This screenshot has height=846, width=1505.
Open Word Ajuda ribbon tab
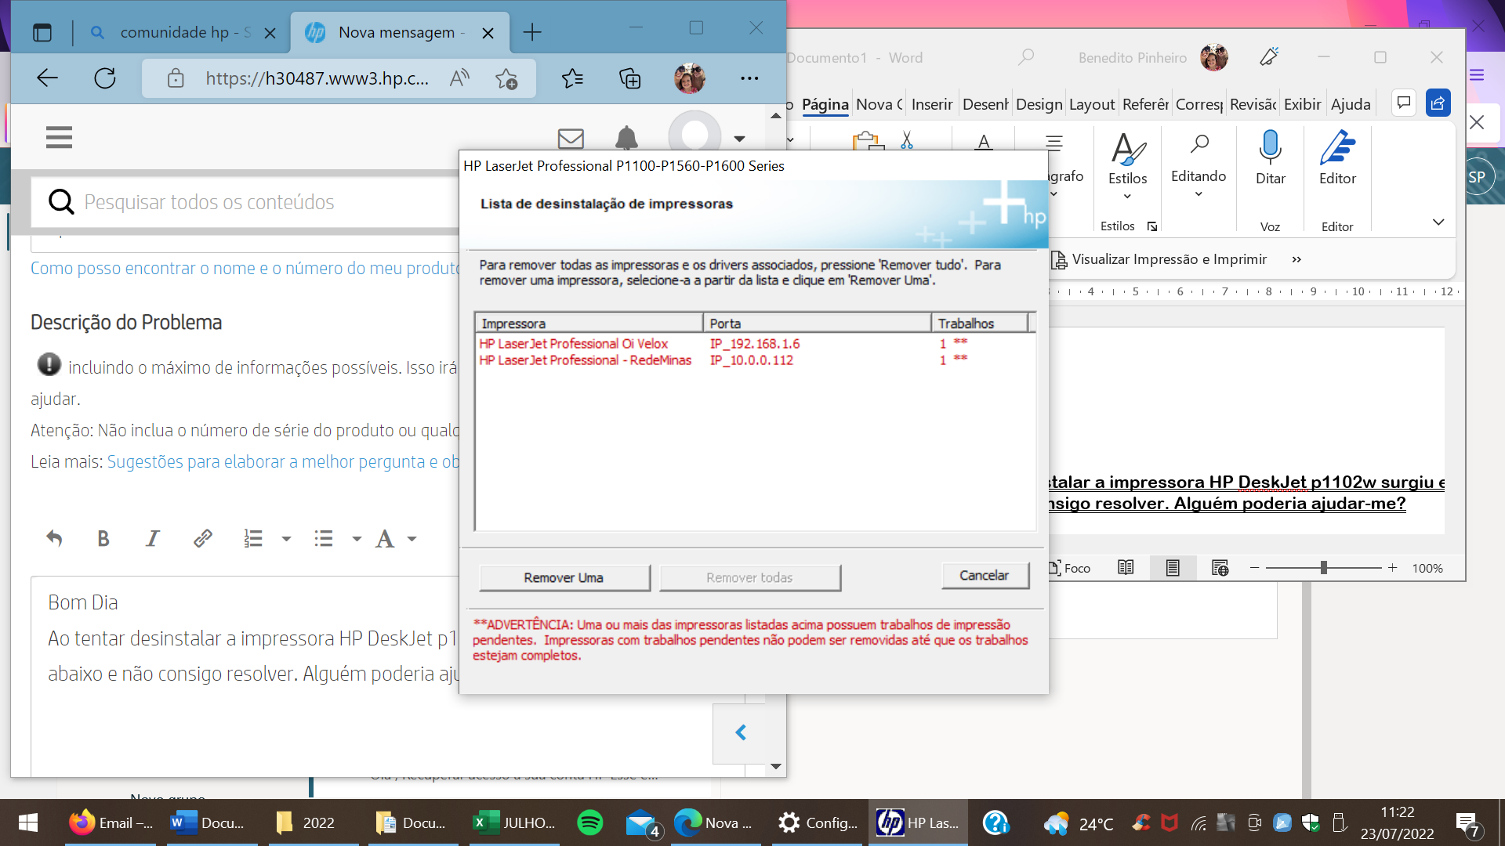(1351, 104)
